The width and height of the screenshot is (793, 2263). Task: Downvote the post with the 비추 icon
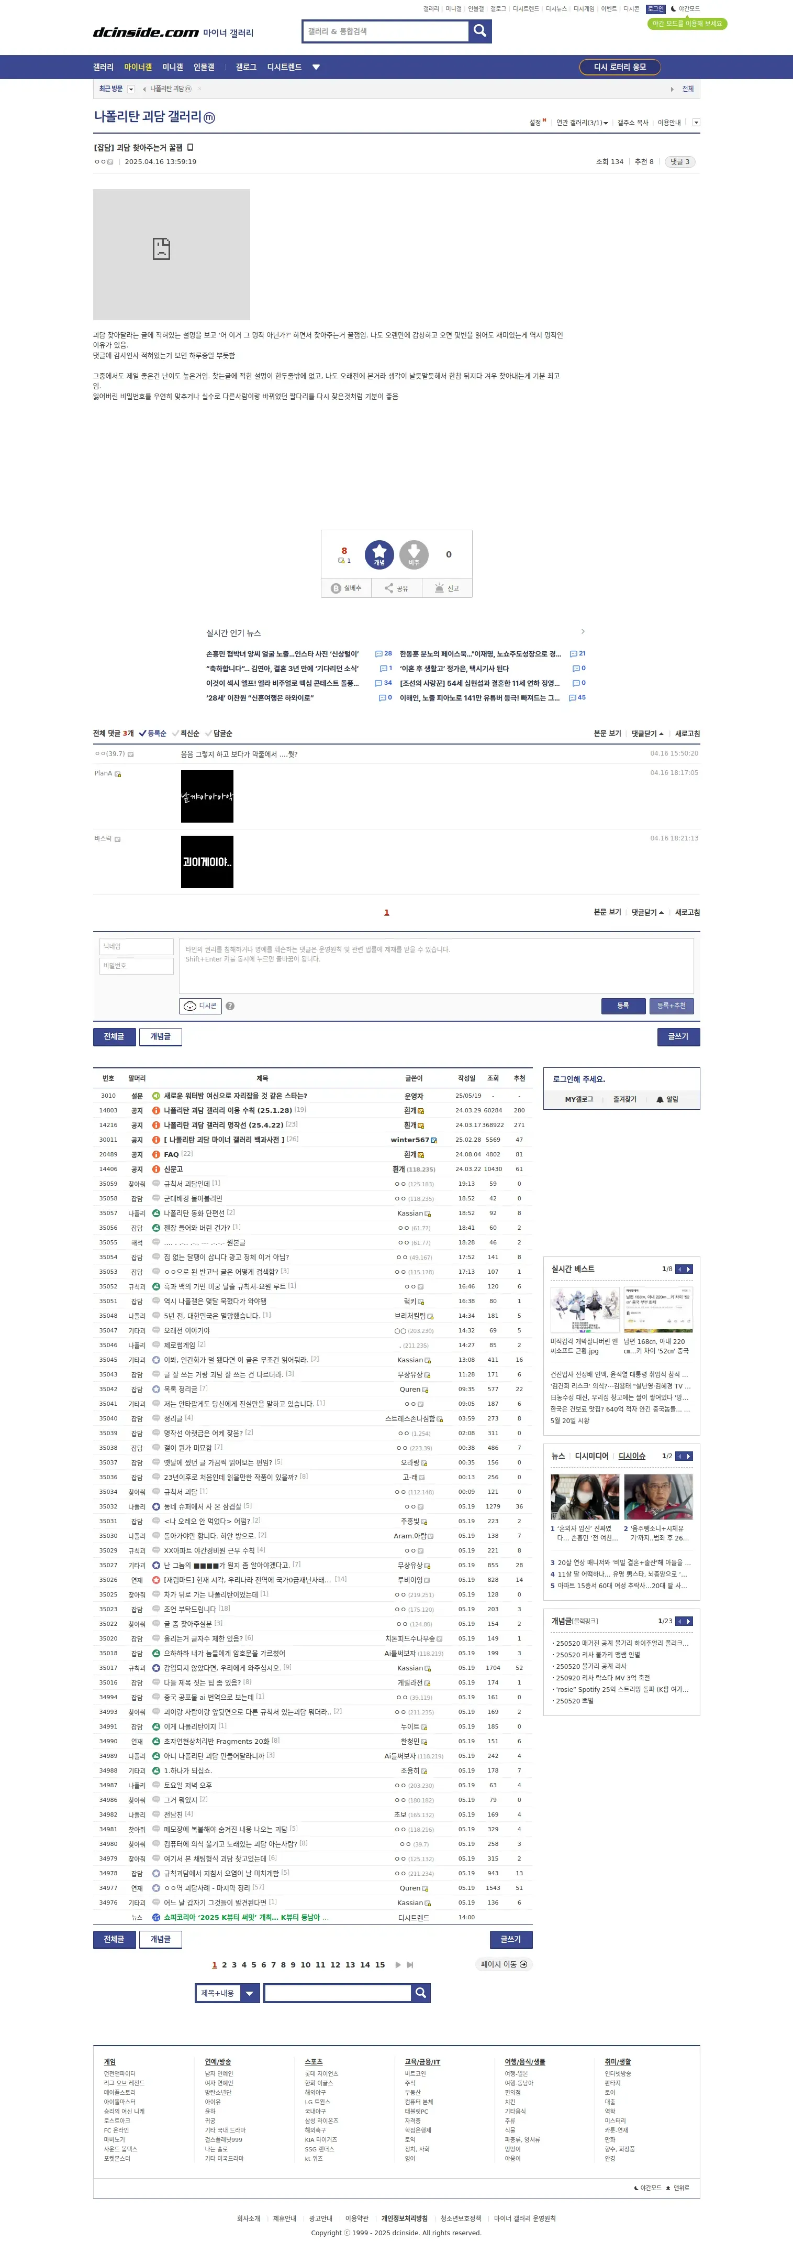[414, 554]
